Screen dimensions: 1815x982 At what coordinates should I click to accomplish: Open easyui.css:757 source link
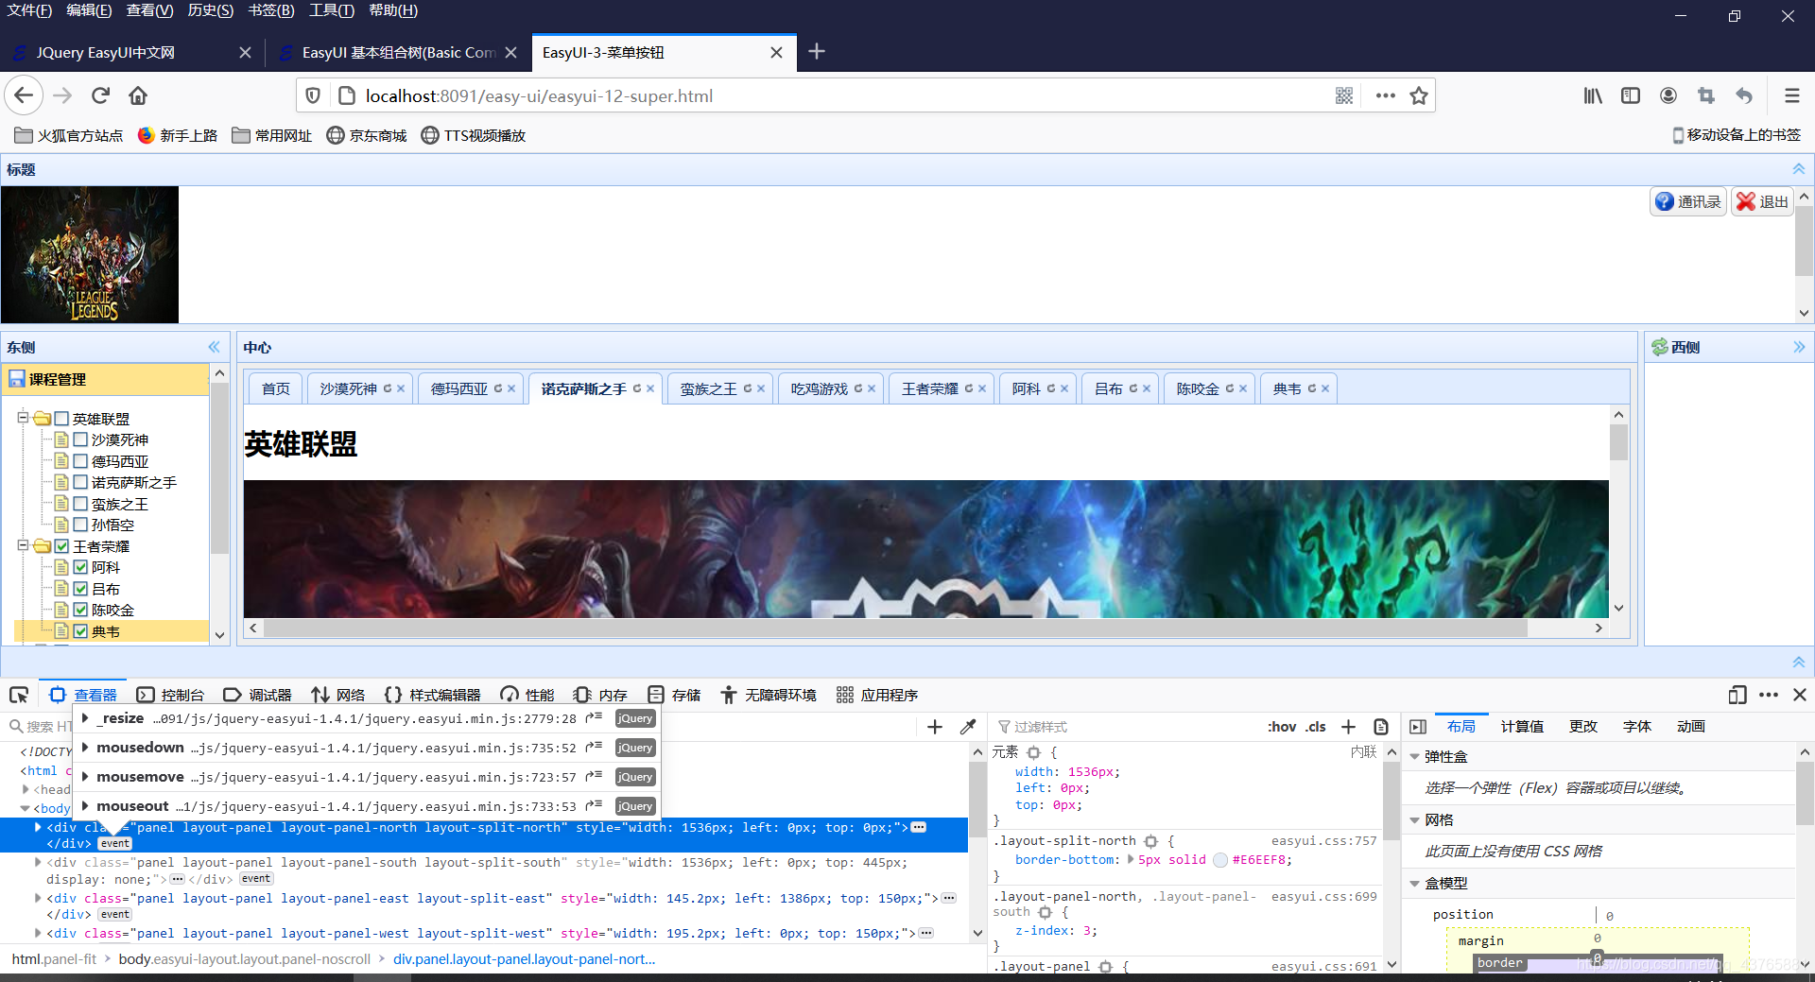pos(1323,840)
